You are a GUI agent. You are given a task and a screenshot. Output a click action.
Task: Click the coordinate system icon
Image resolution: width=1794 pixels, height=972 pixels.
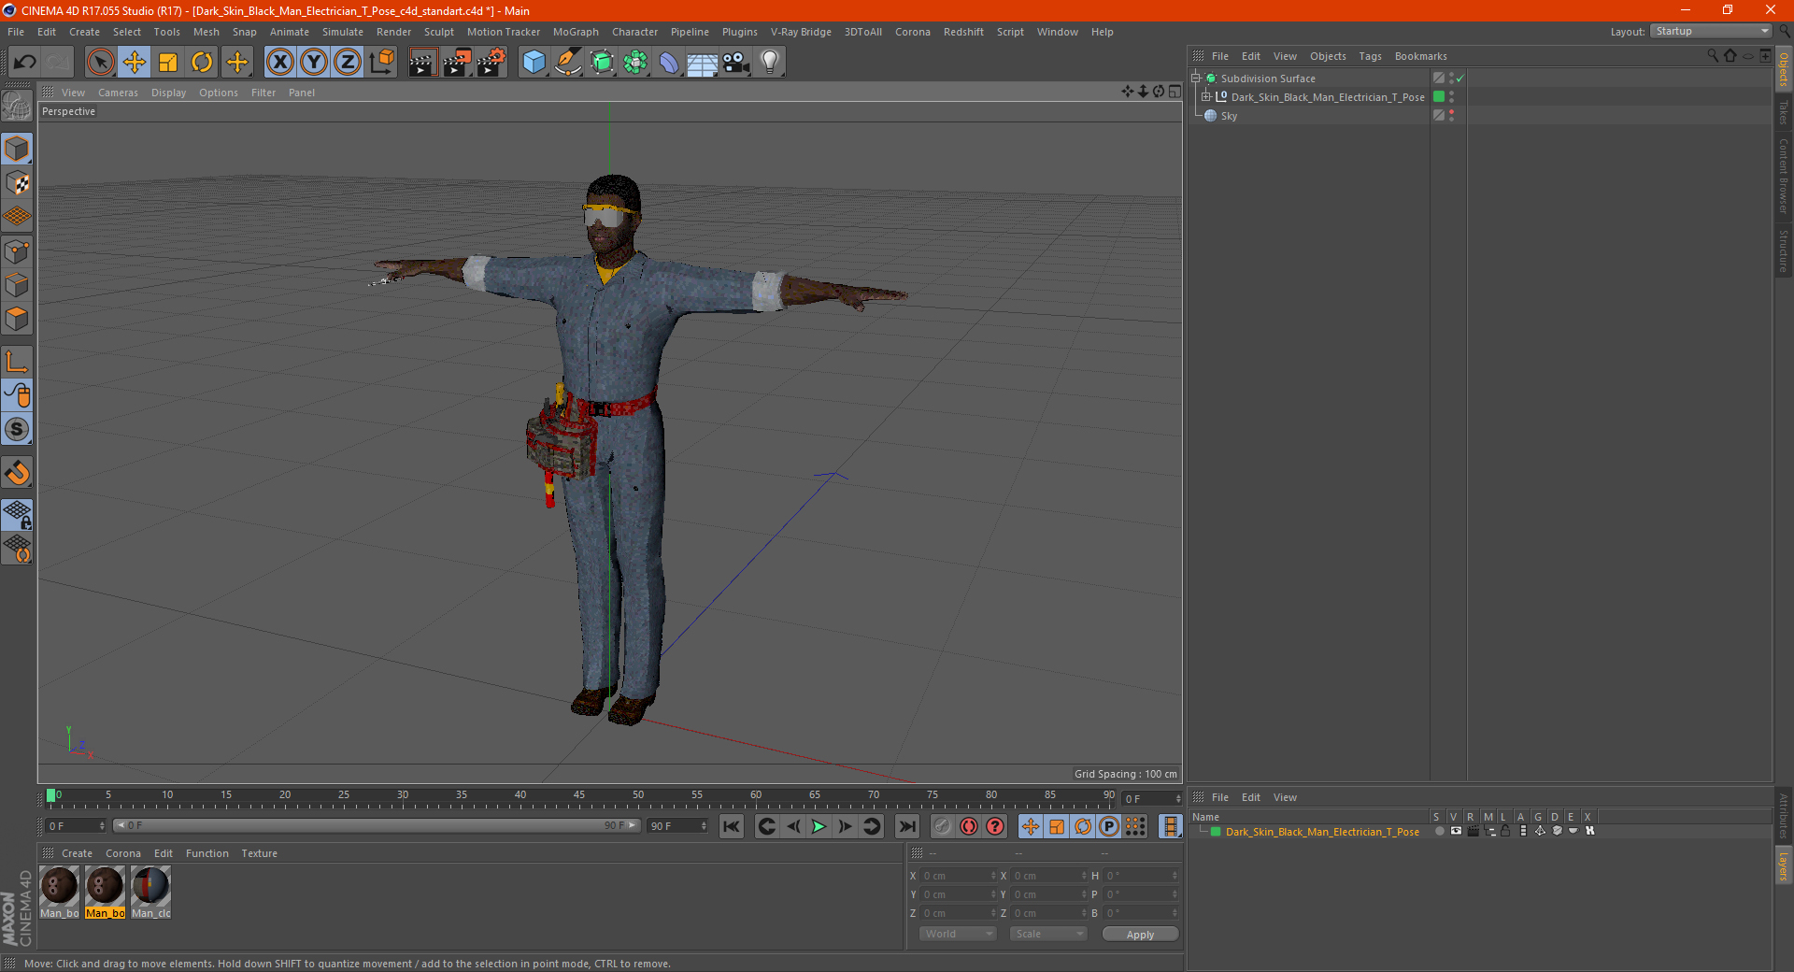[381, 63]
